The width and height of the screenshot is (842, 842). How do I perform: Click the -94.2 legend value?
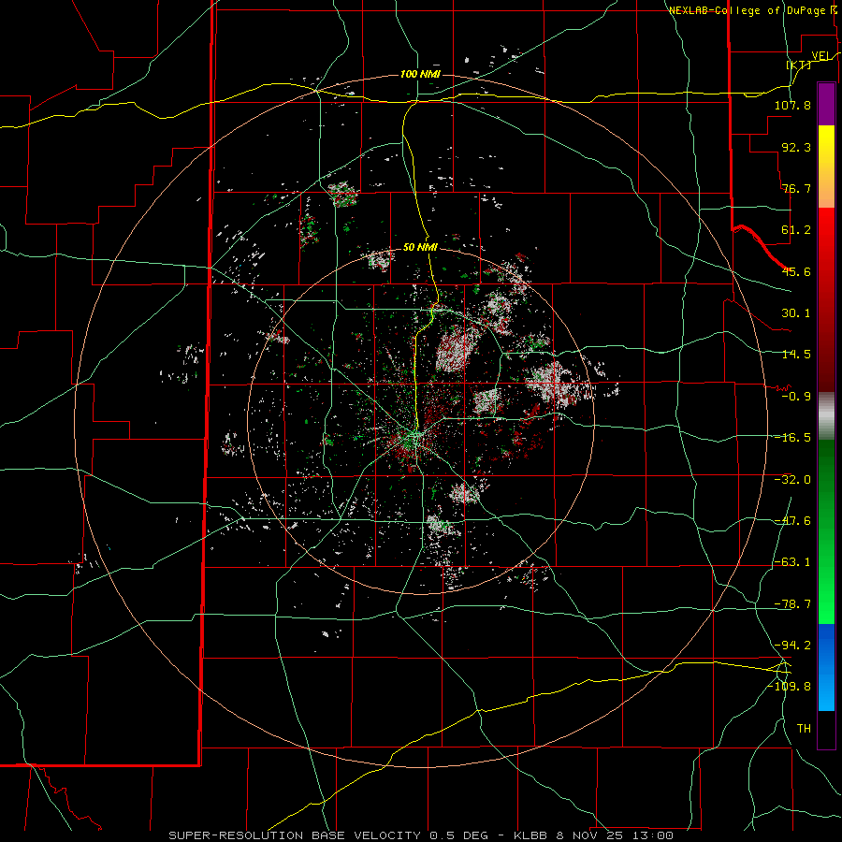tap(792, 646)
